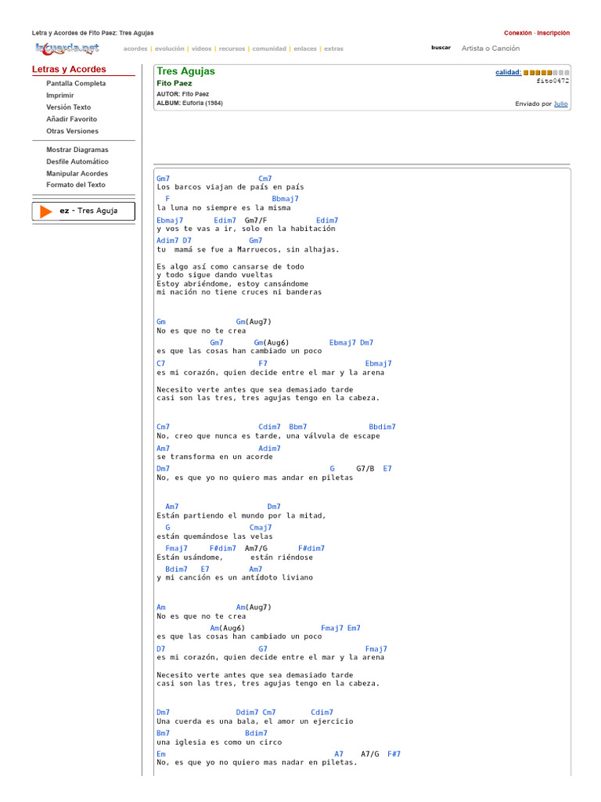Click the C7 chord
The width and height of the screenshot is (601, 802).
(x=161, y=363)
